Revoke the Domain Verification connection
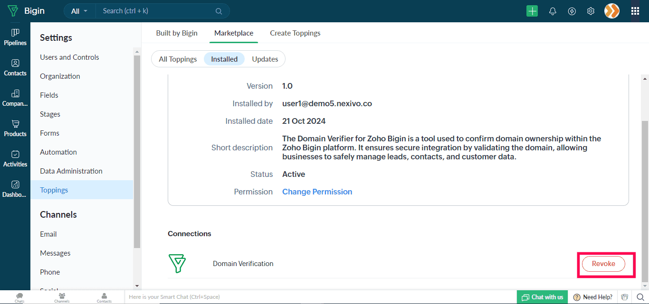The image size is (649, 304). [603, 264]
